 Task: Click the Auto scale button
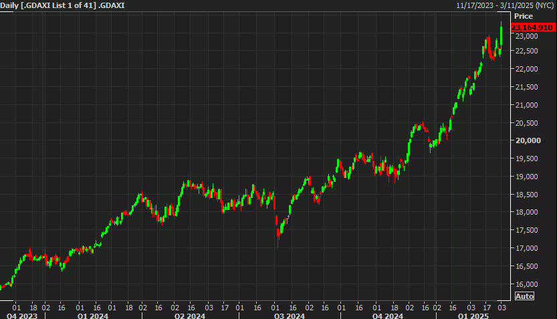524,296
